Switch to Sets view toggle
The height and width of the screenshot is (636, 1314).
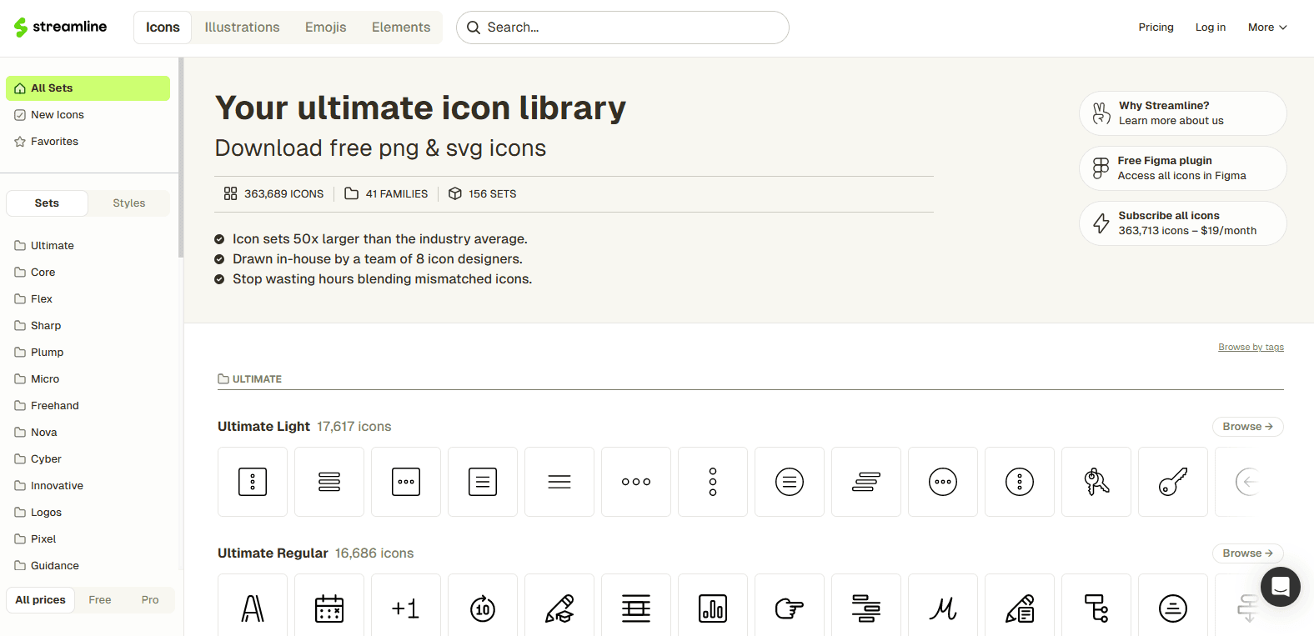click(47, 203)
